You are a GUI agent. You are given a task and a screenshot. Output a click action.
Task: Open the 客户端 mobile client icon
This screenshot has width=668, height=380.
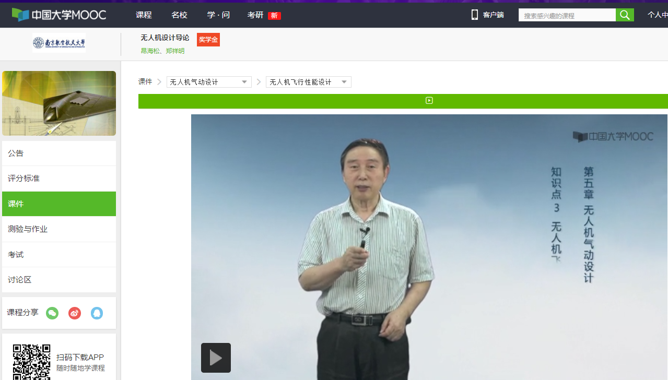[475, 15]
